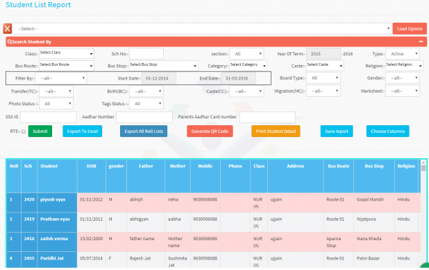429x270 pixels.
Task: Click the green Submit button
Action: click(x=40, y=131)
